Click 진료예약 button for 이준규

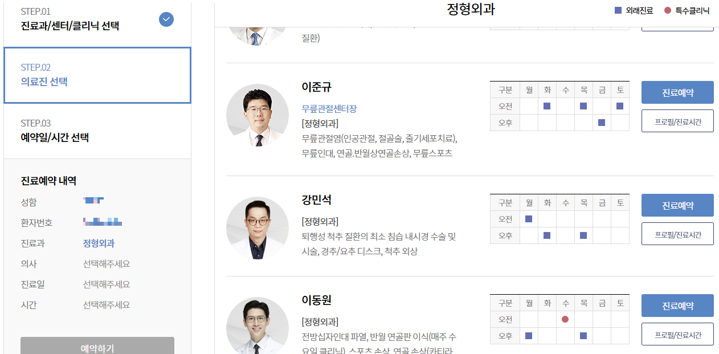677,92
